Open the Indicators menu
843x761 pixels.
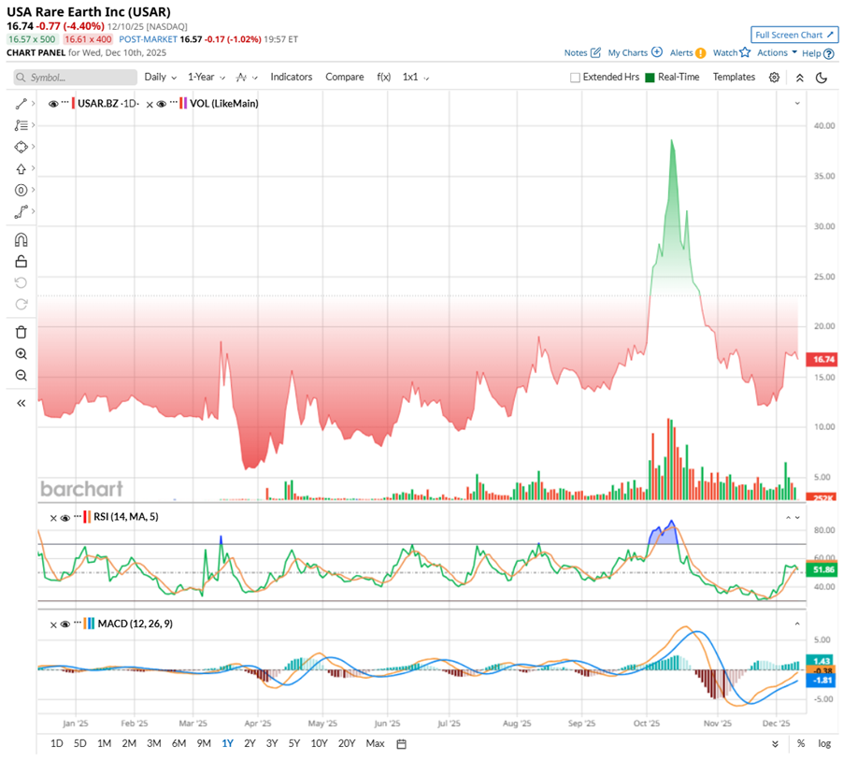coord(291,77)
